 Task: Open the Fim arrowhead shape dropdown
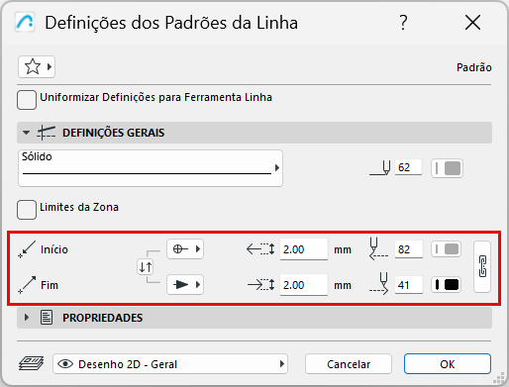coord(185,284)
